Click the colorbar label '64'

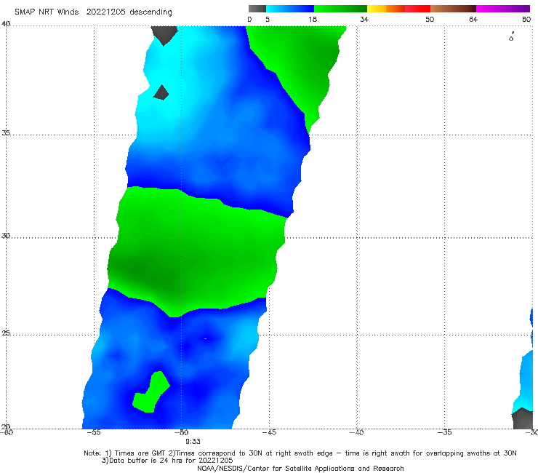pos(473,19)
